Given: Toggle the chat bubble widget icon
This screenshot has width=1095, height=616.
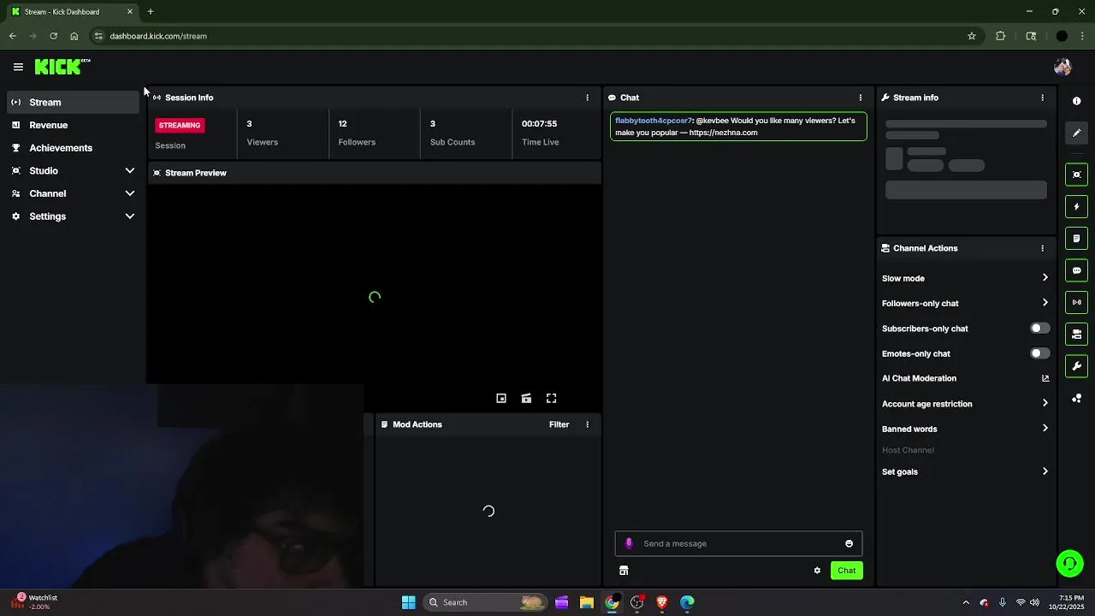Looking at the screenshot, I should point(1076,270).
